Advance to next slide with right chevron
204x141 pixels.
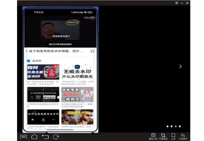point(181,66)
